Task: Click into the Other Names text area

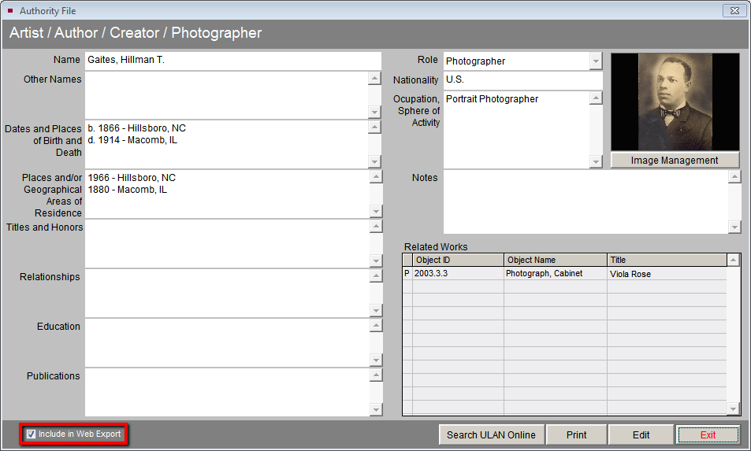Action: pos(226,95)
